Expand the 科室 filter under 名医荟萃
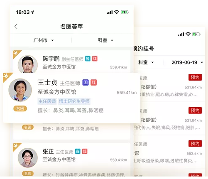 pyautogui.click(x=105, y=40)
